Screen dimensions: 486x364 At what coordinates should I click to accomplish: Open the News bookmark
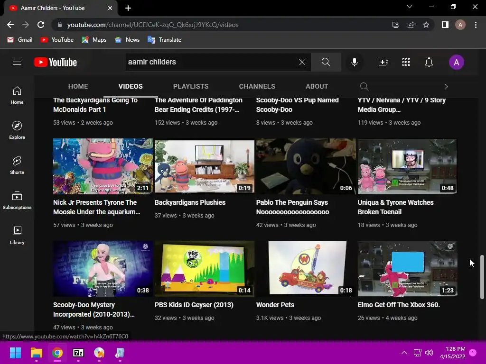point(127,40)
